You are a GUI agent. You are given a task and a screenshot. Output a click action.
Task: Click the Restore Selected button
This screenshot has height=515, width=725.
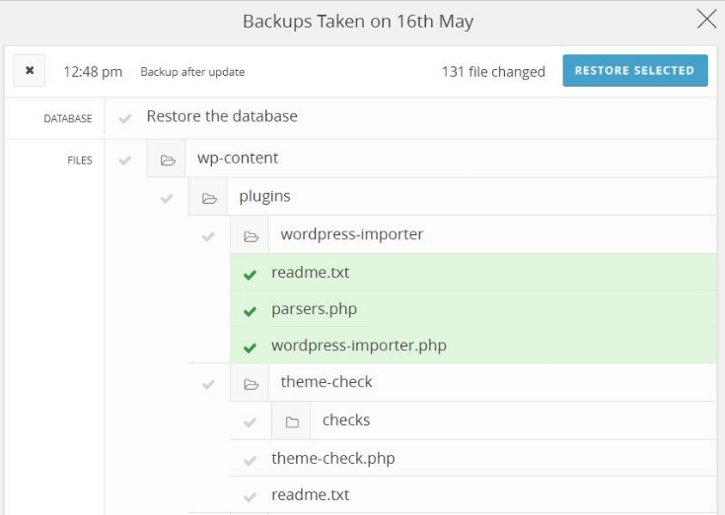pos(634,71)
